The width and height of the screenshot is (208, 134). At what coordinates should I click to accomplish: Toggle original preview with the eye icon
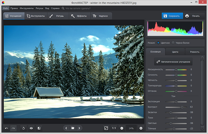31,128
